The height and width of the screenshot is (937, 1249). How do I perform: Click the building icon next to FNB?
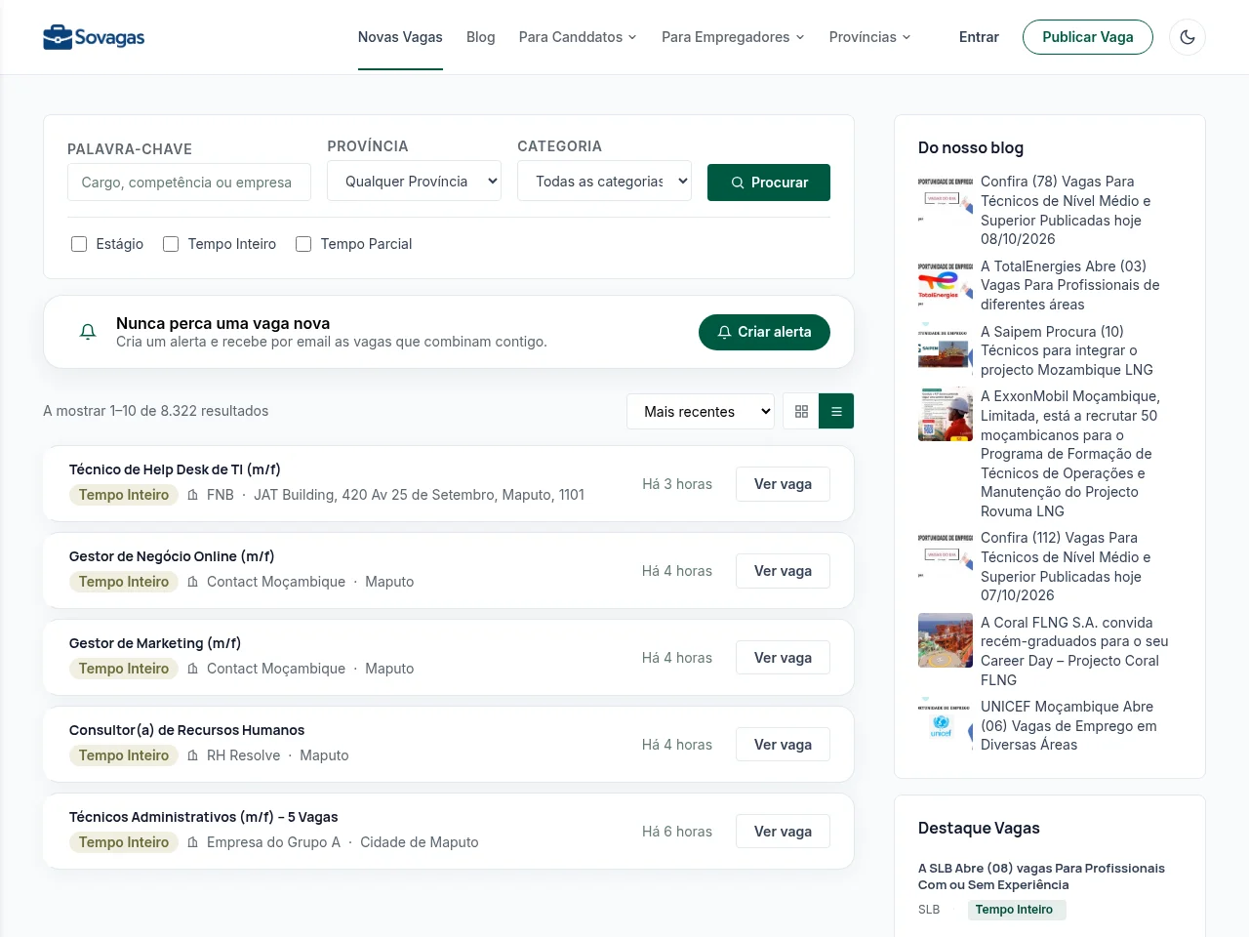click(x=193, y=495)
